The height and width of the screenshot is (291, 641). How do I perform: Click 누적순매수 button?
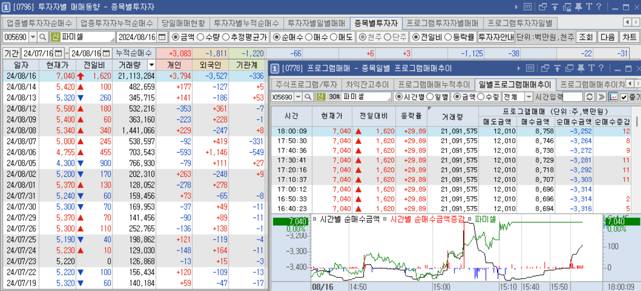pos(134,53)
